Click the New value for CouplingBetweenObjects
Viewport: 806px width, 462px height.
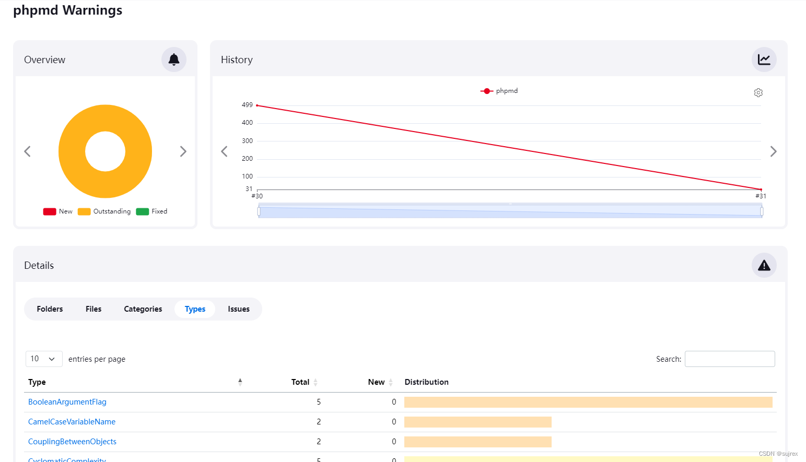pos(394,442)
